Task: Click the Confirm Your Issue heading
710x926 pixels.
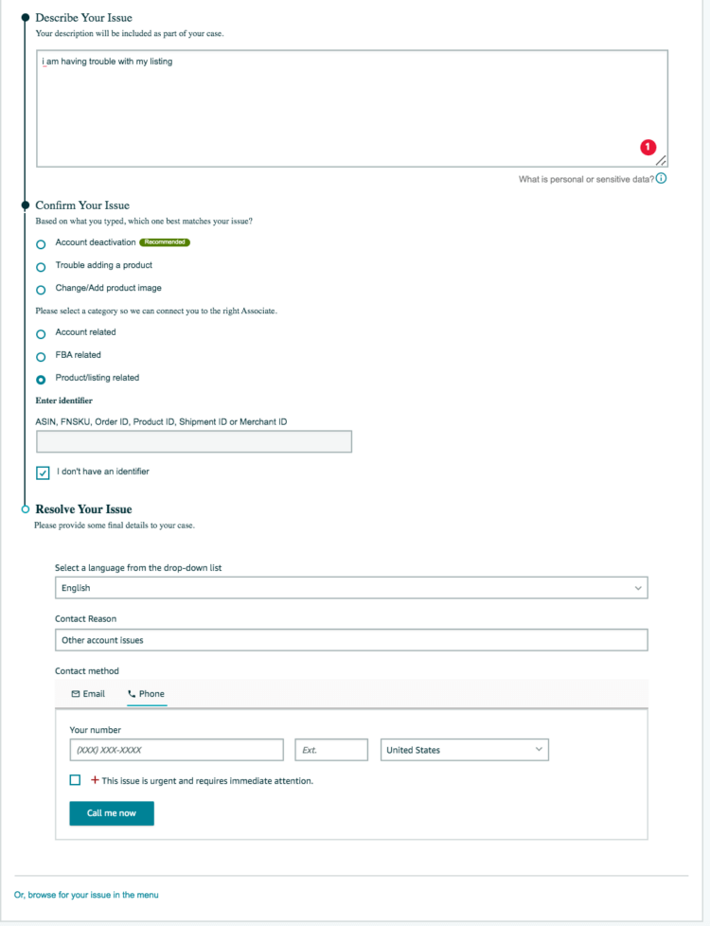Action: pos(82,205)
